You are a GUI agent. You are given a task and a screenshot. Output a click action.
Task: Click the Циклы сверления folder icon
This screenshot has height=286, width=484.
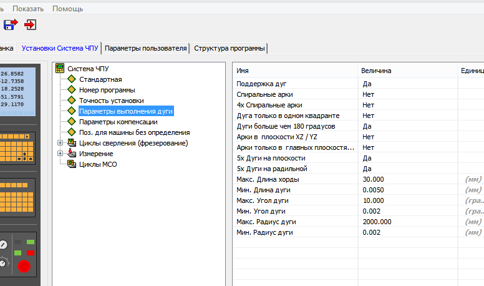point(71,143)
